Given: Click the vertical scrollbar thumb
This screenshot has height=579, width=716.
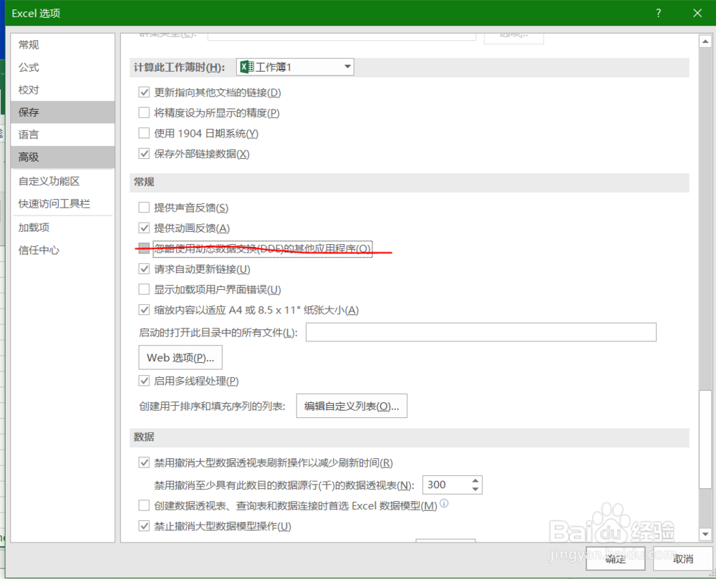Looking at the screenshot, I should click(x=705, y=439).
